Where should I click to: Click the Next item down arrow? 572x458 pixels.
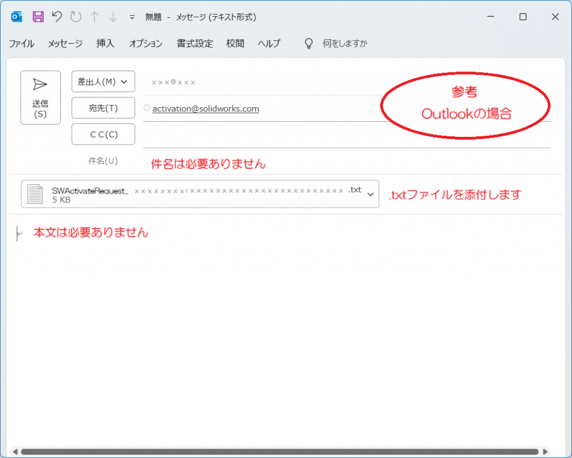coord(113,17)
